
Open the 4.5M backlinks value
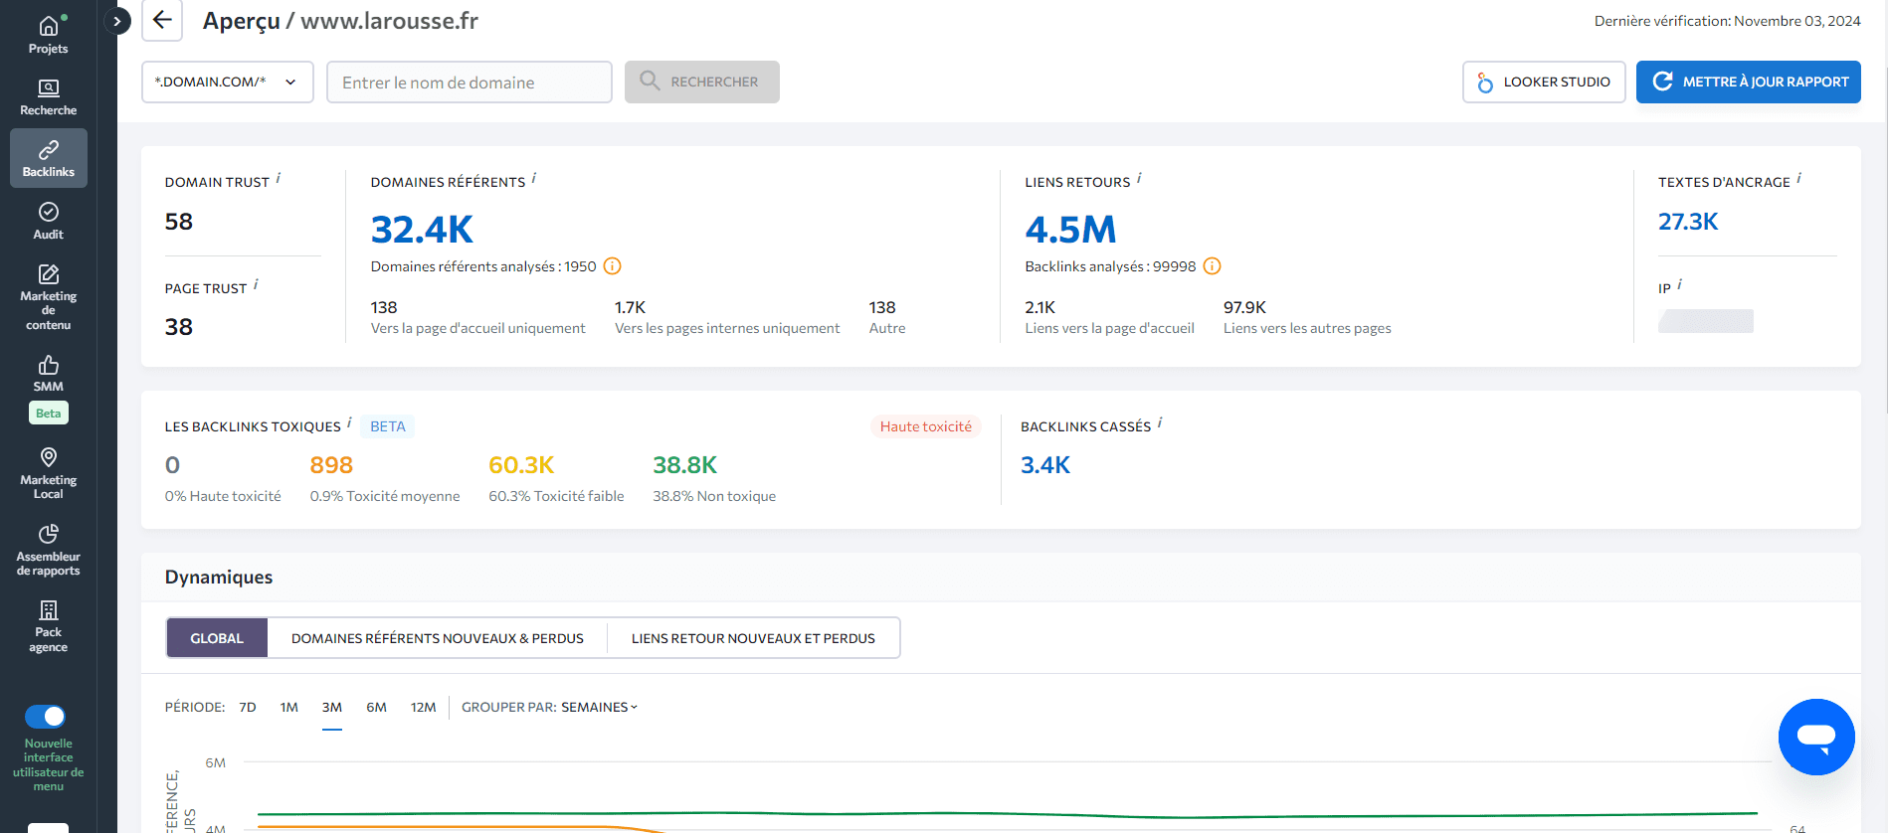tap(1070, 230)
